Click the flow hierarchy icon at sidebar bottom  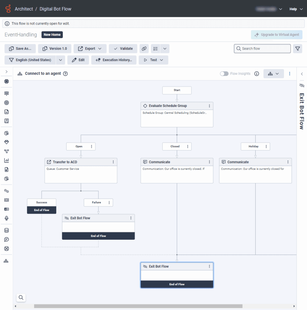coord(6,260)
